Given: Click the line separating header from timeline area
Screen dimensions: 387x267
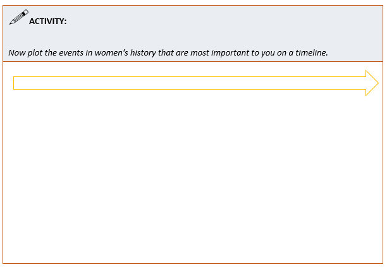Looking at the screenshot, I should 190,61.
